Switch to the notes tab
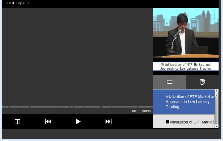 point(202,82)
